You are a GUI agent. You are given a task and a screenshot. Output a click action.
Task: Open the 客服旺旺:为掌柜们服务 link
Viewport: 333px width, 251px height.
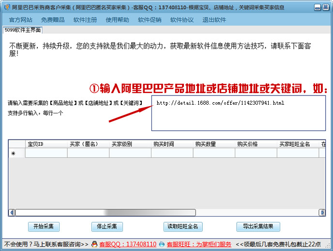199,244
